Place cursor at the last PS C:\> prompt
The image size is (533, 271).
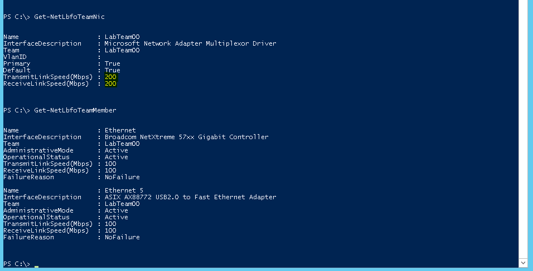point(37,264)
